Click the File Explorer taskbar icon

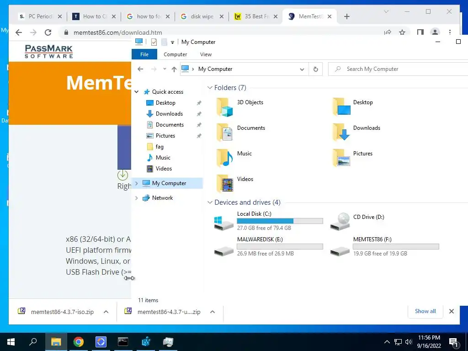coord(56,342)
